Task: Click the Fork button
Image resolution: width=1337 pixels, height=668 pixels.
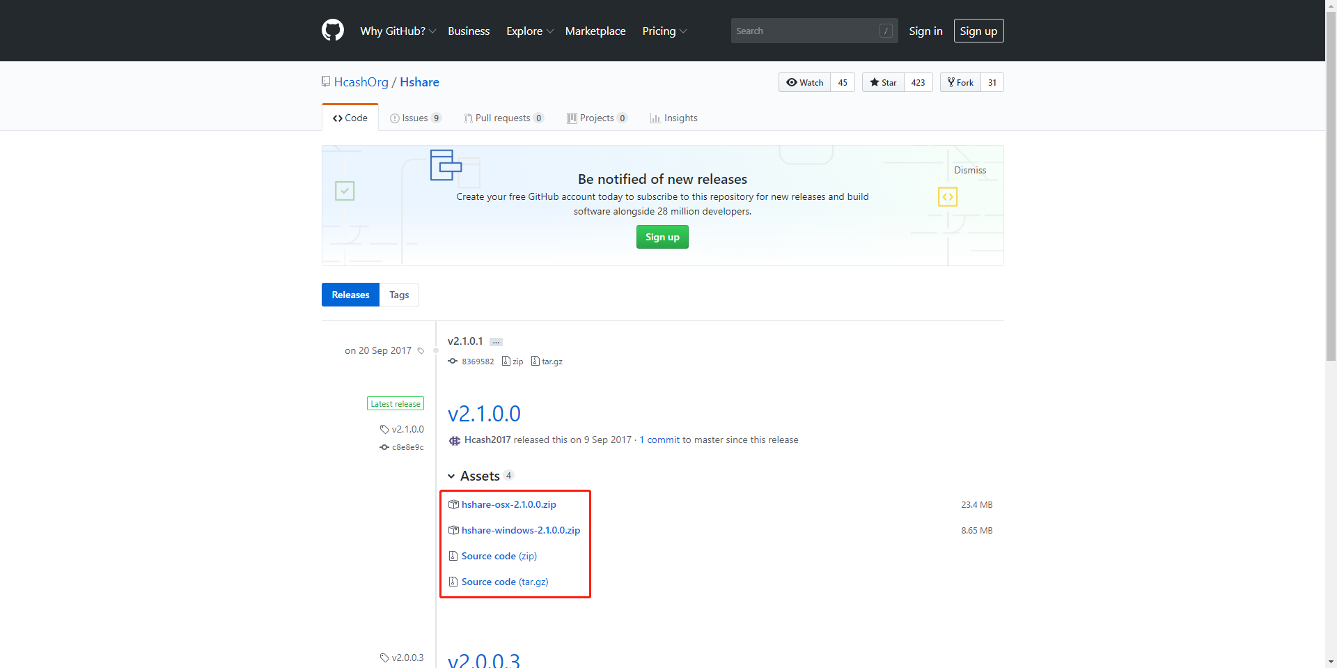Action: pos(960,82)
